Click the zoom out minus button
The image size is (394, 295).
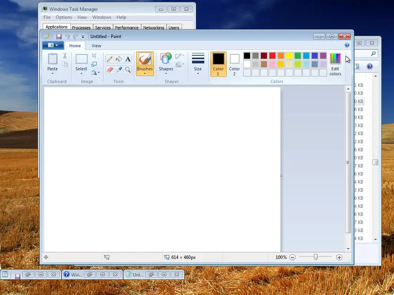pos(292,257)
